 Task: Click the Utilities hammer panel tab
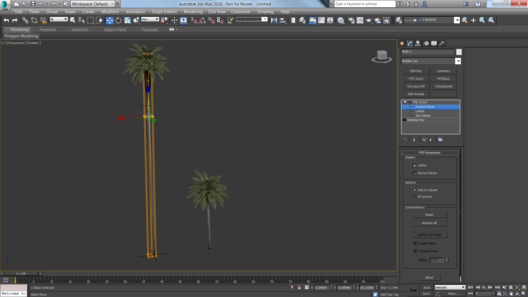tap(442, 43)
